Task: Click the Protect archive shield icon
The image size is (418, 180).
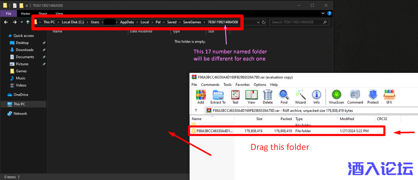Action: pos(373,97)
